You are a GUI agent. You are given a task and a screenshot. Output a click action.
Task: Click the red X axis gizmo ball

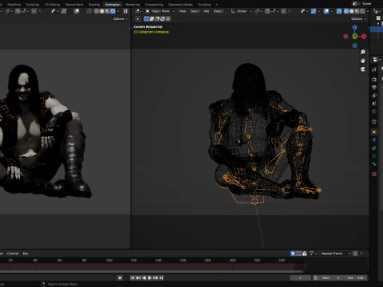click(x=364, y=37)
